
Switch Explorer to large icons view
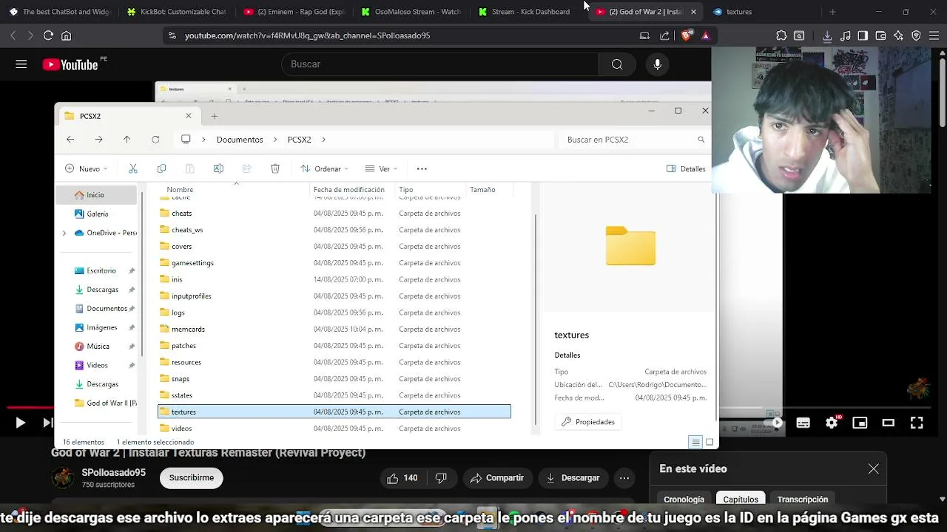pyautogui.click(x=710, y=442)
